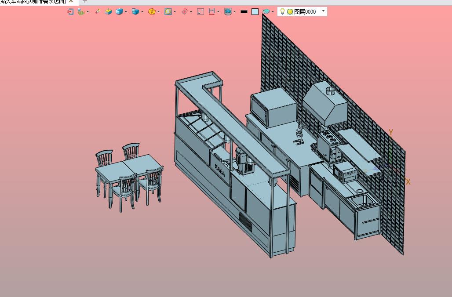Click the brush/eraser tool icon
452x297 pixels.
coord(98,11)
